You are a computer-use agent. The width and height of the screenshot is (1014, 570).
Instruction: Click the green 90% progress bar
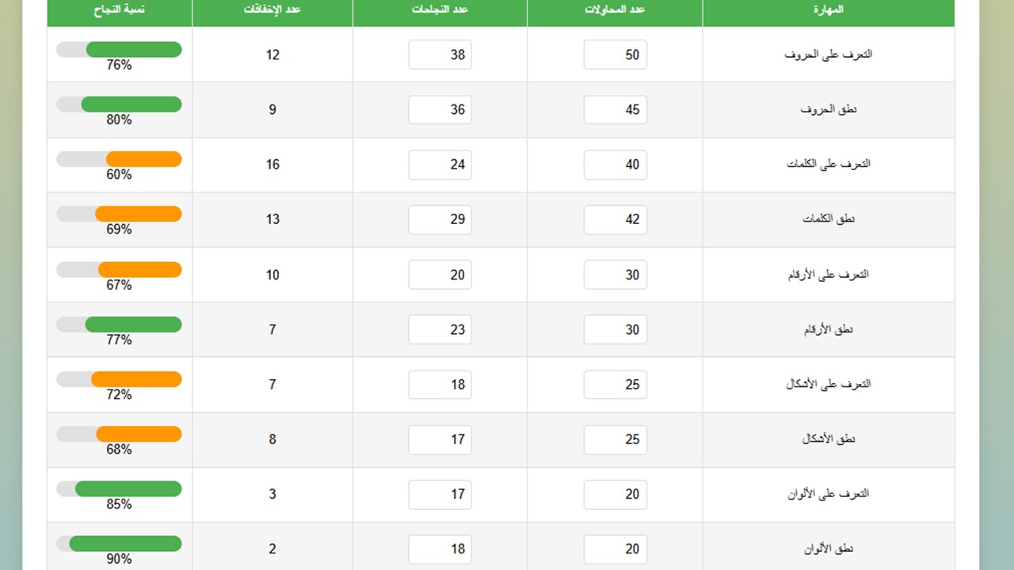[x=119, y=544]
